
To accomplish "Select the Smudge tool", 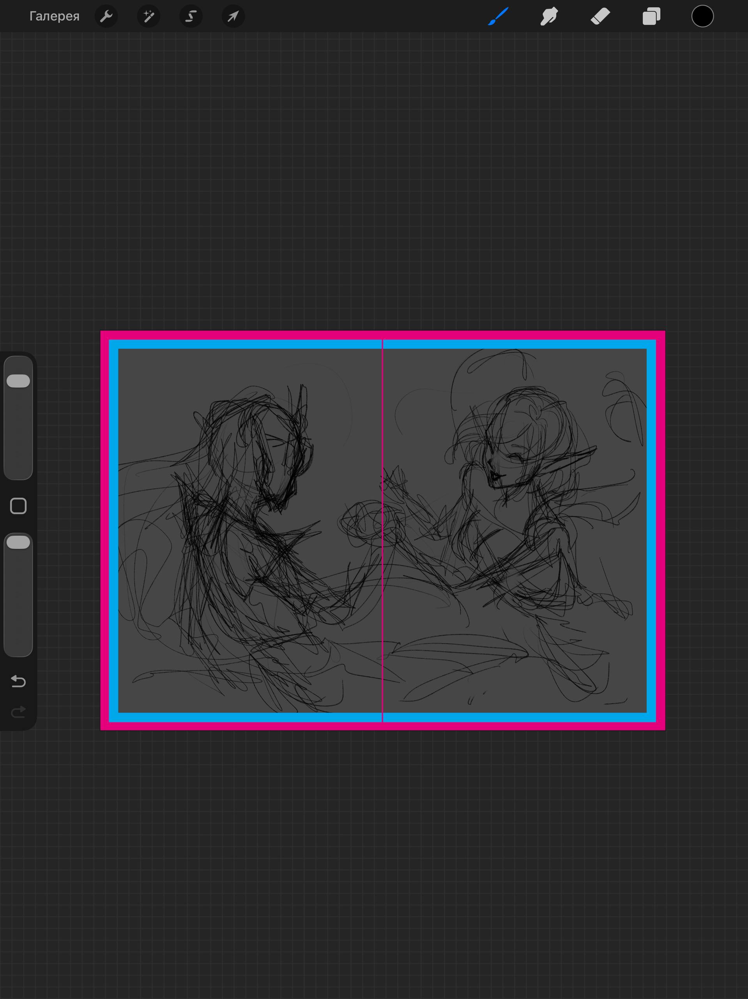I will [549, 17].
